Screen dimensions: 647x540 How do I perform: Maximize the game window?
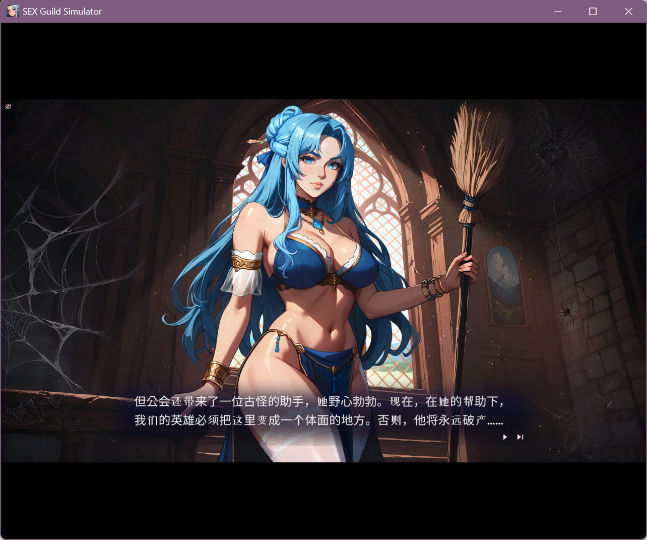click(593, 11)
